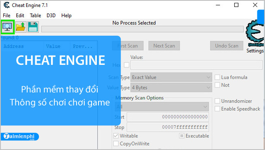The width and height of the screenshot is (265, 150).
Task: Enable the Lua formula checkbox
Action: [x=217, y=77]
